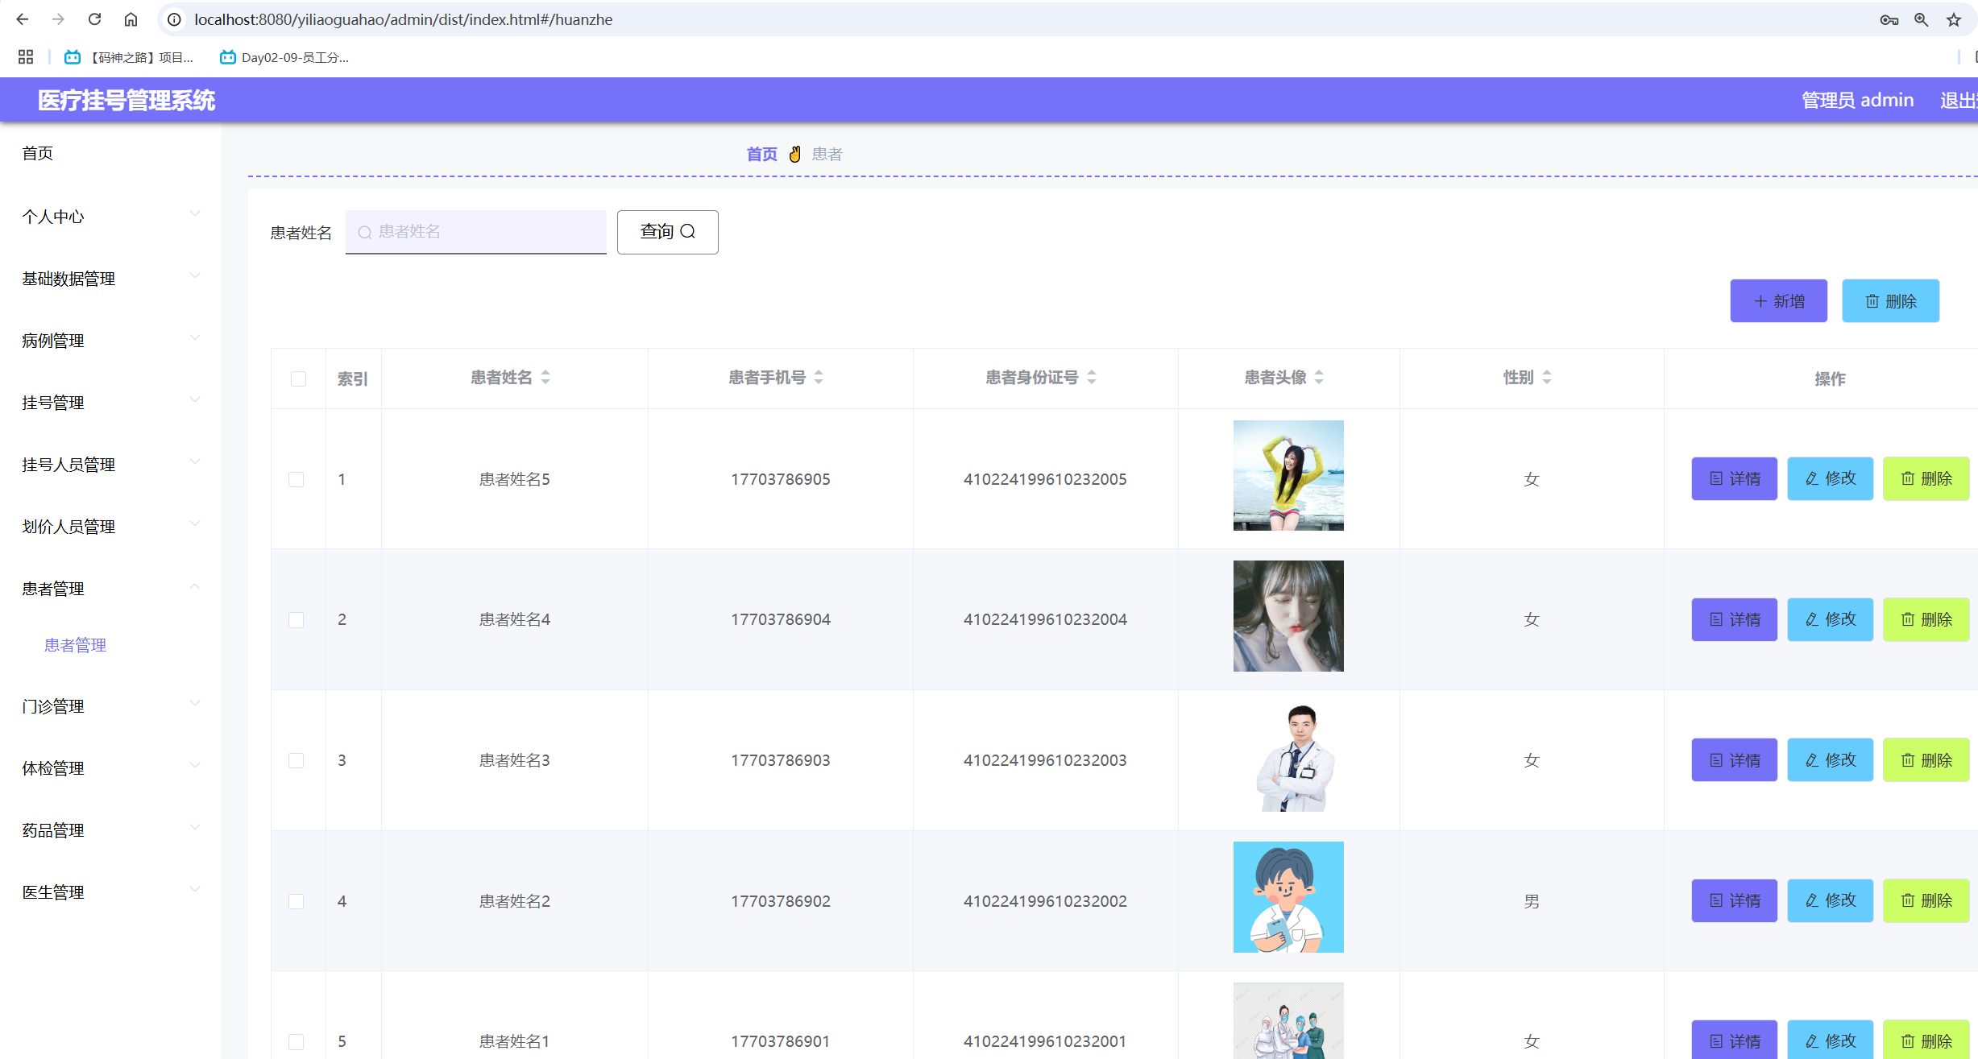Expand the 挂号管理 sidebar menu

pyautogui.click(x=110, y=403)
